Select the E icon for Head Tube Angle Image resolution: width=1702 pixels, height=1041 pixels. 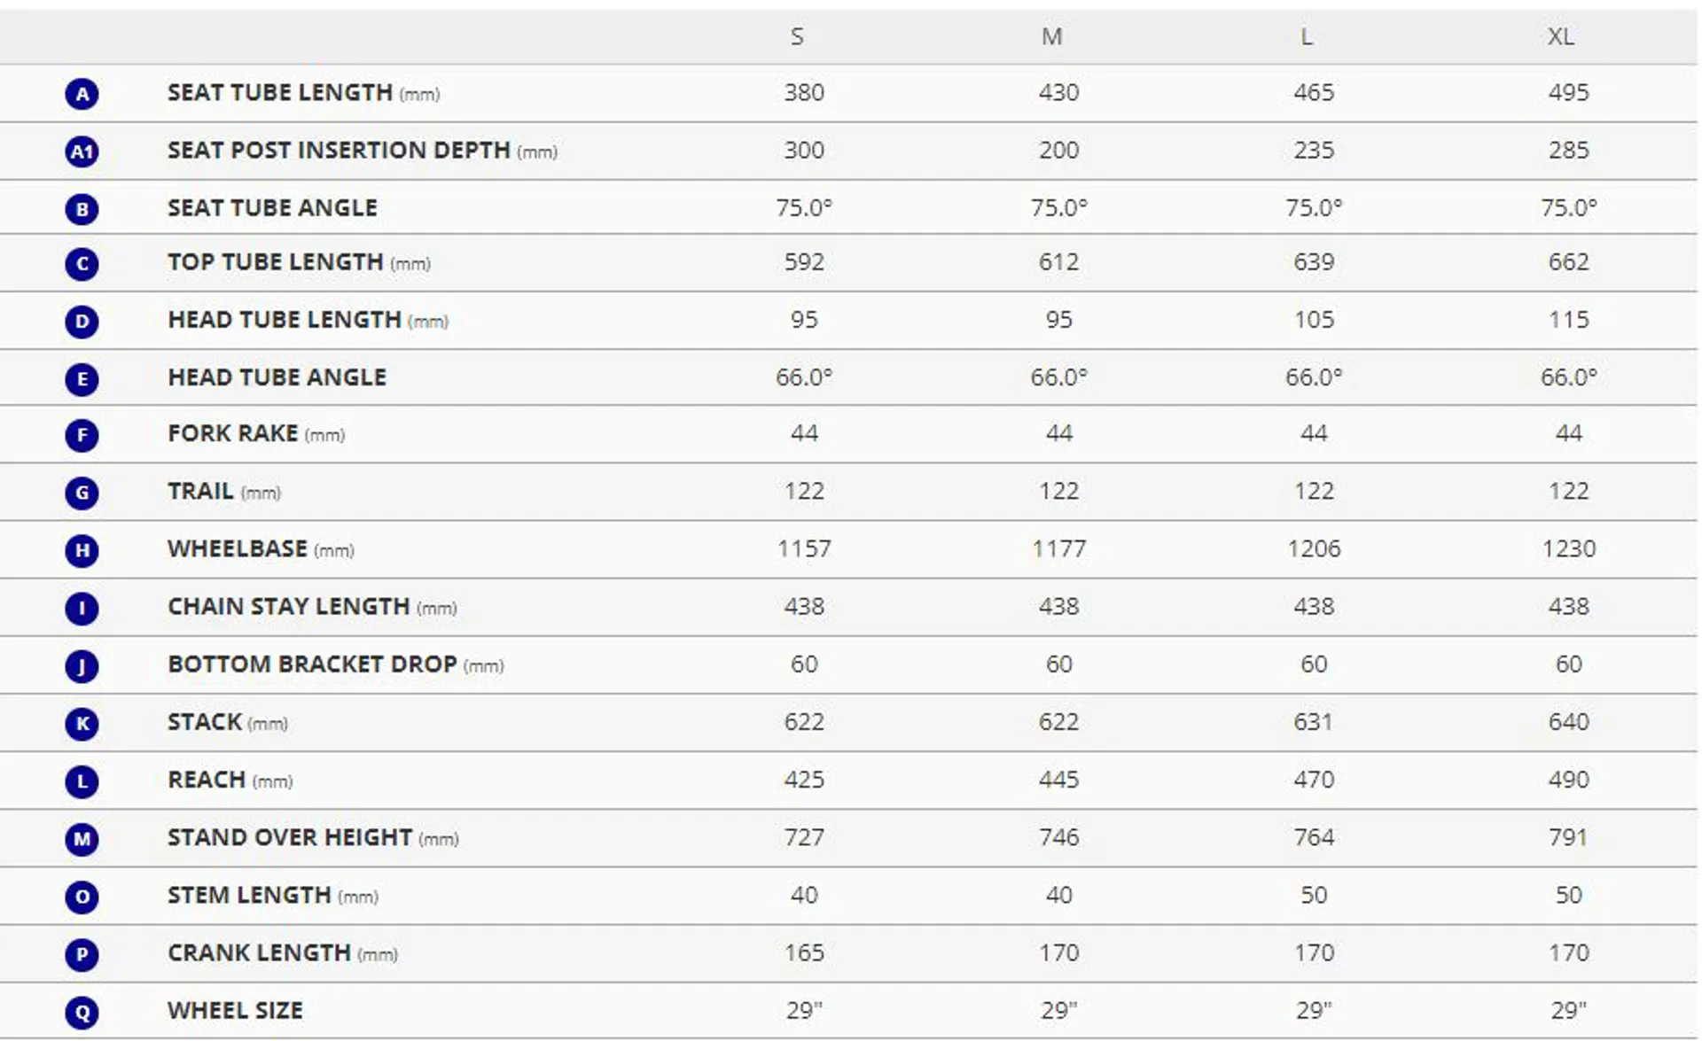[x=82, y=379]
